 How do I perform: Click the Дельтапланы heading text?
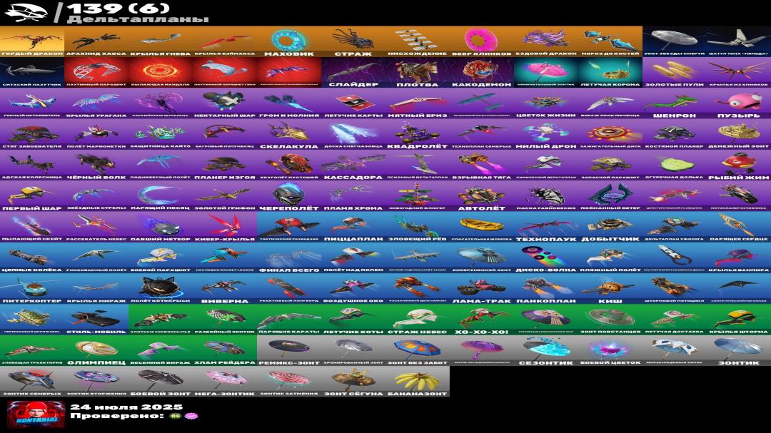(138, 19)
